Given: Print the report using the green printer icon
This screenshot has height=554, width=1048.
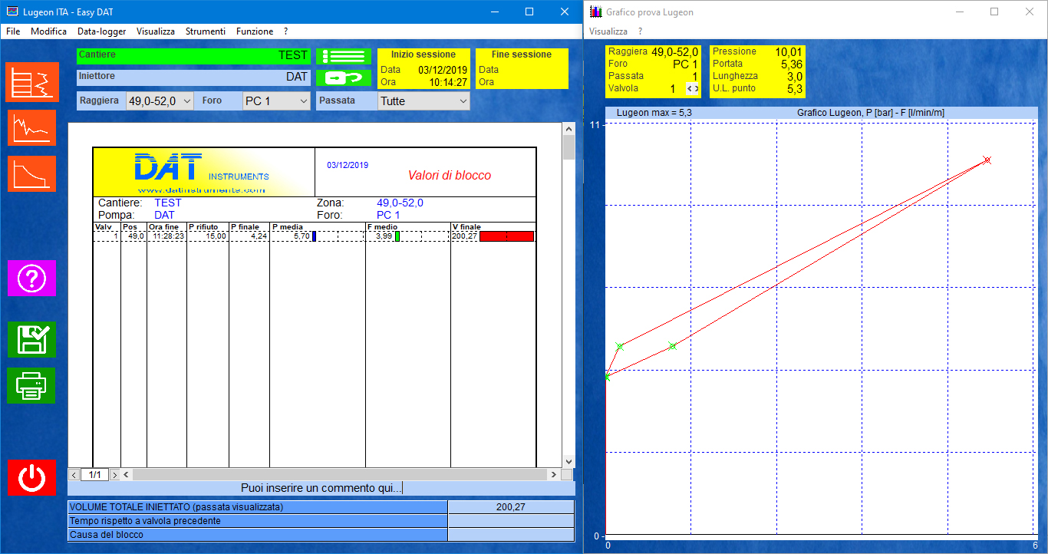Looking at the screenshot, I should pyautogui.click(x=31, y=385).
